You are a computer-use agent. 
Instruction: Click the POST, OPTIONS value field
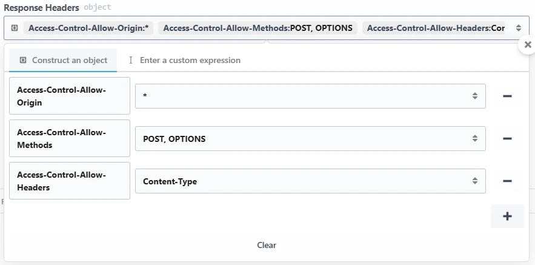(303, 138)
